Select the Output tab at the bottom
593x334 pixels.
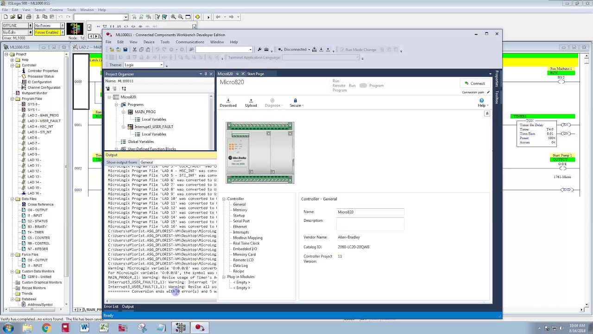click(x=128, y=307)
